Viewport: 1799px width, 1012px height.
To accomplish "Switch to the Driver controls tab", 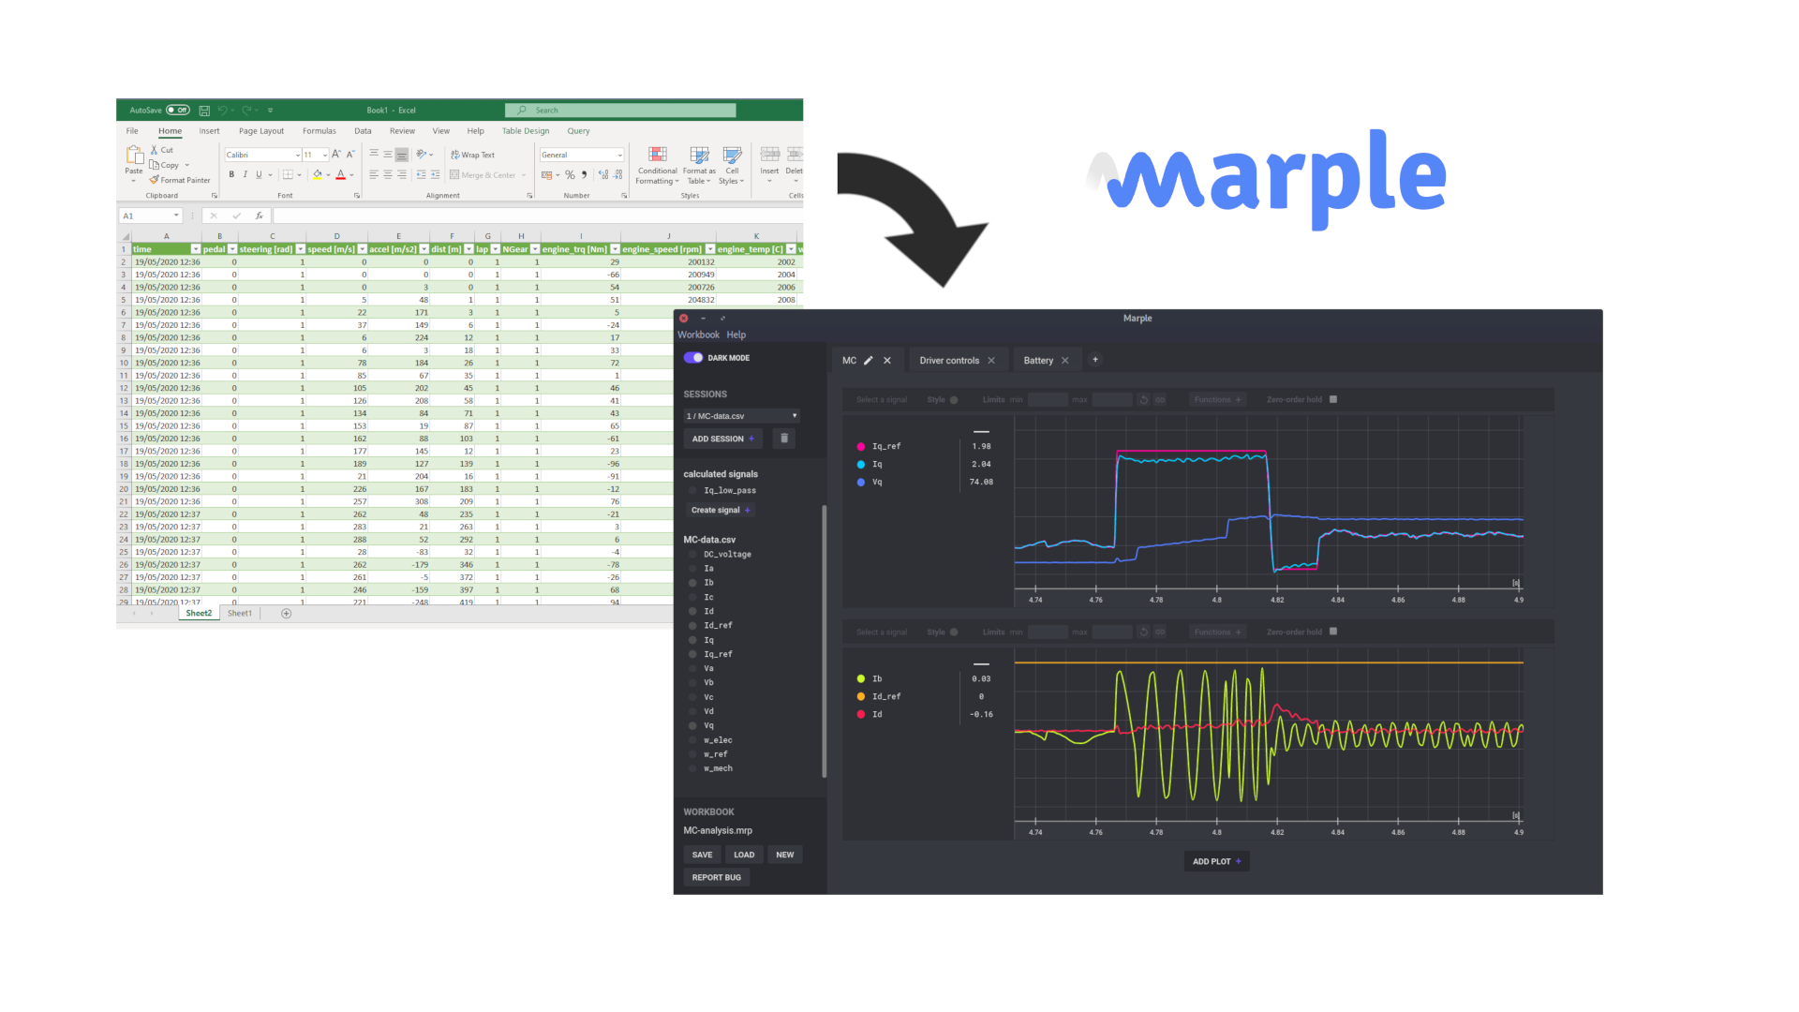I will [x=949, y=361].
